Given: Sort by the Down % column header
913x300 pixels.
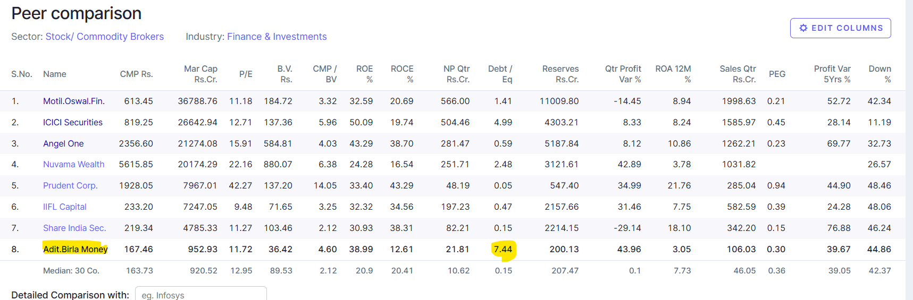Looking at the screenshot, I should click(880, 74).
